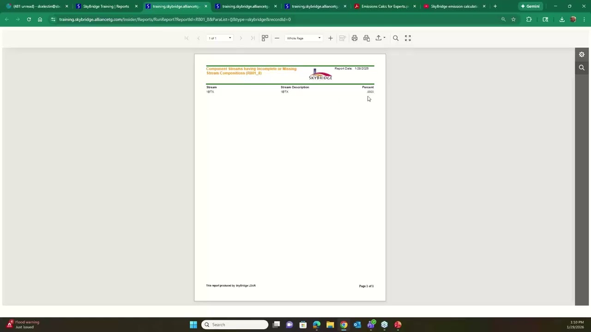Viewport: 591px width, 332px height.
Task: Bookmark this page with the star
Action: [x=513, y=19]
